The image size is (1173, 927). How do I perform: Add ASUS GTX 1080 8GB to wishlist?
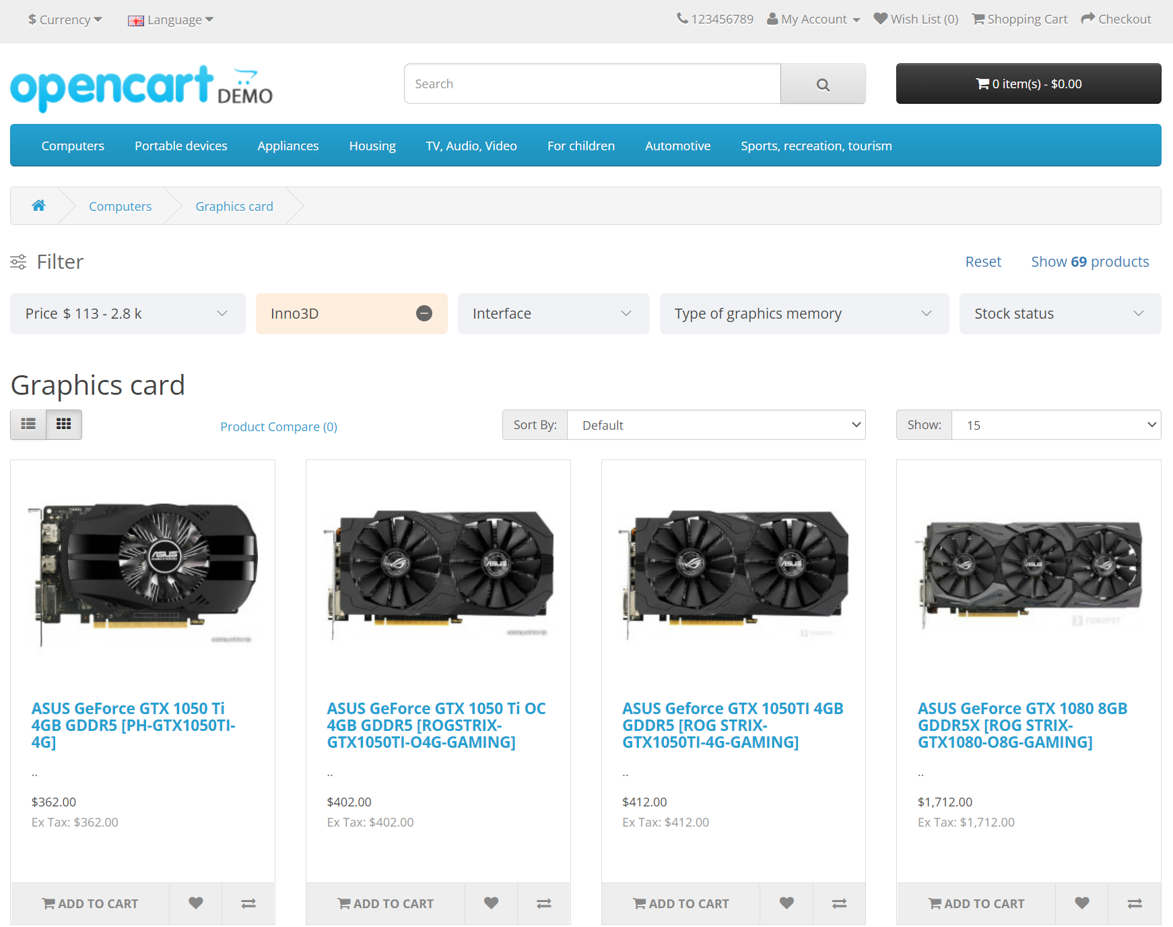pyautogui.click(x=1081, y=903)
